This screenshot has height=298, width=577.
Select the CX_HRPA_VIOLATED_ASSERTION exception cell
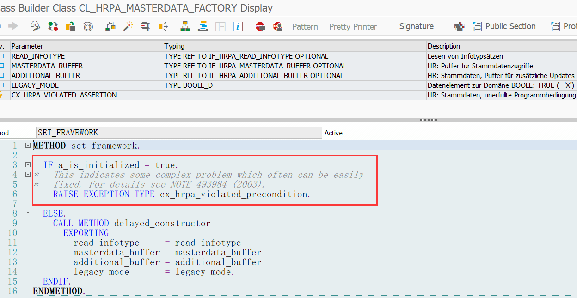coord(86,95)
